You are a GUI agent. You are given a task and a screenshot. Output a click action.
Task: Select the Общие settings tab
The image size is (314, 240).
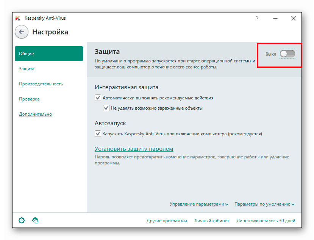[49, 54]
